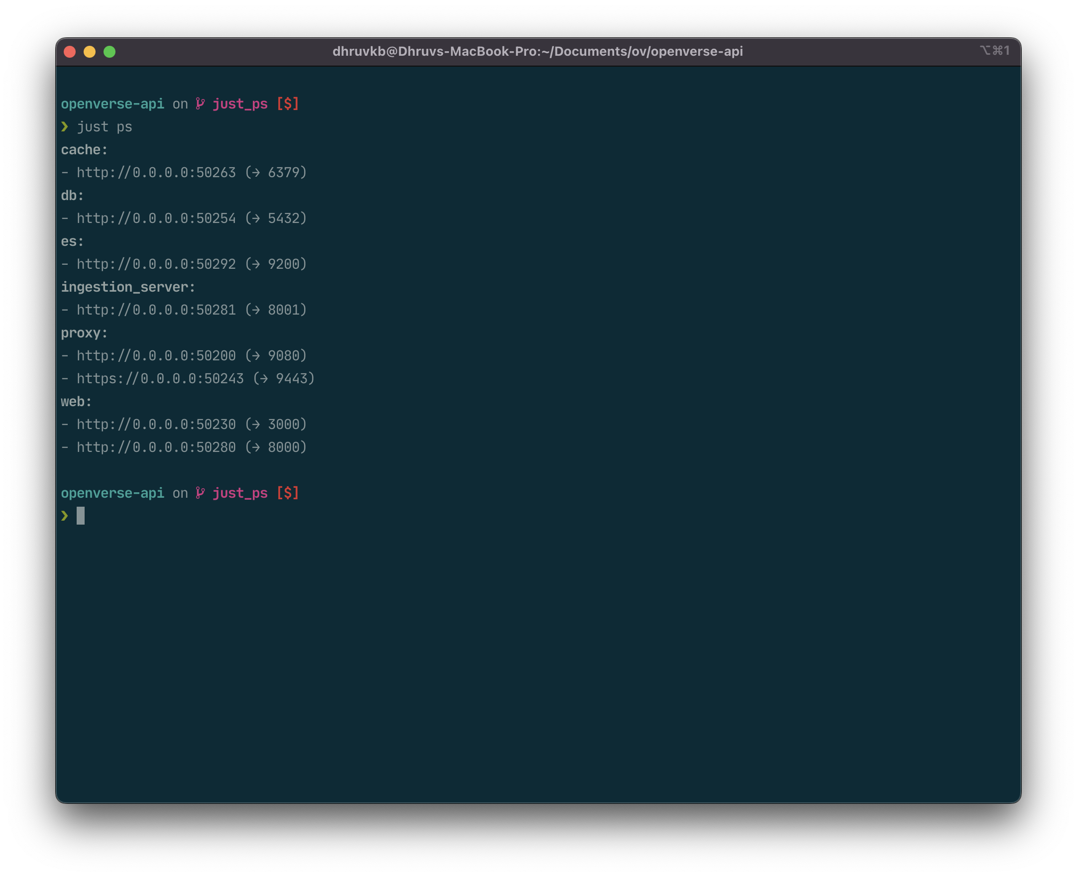Viewport: 1077px width, 877px height.
Task: Open the ingestion_server URL on port 50281
Action: (156, 310)
